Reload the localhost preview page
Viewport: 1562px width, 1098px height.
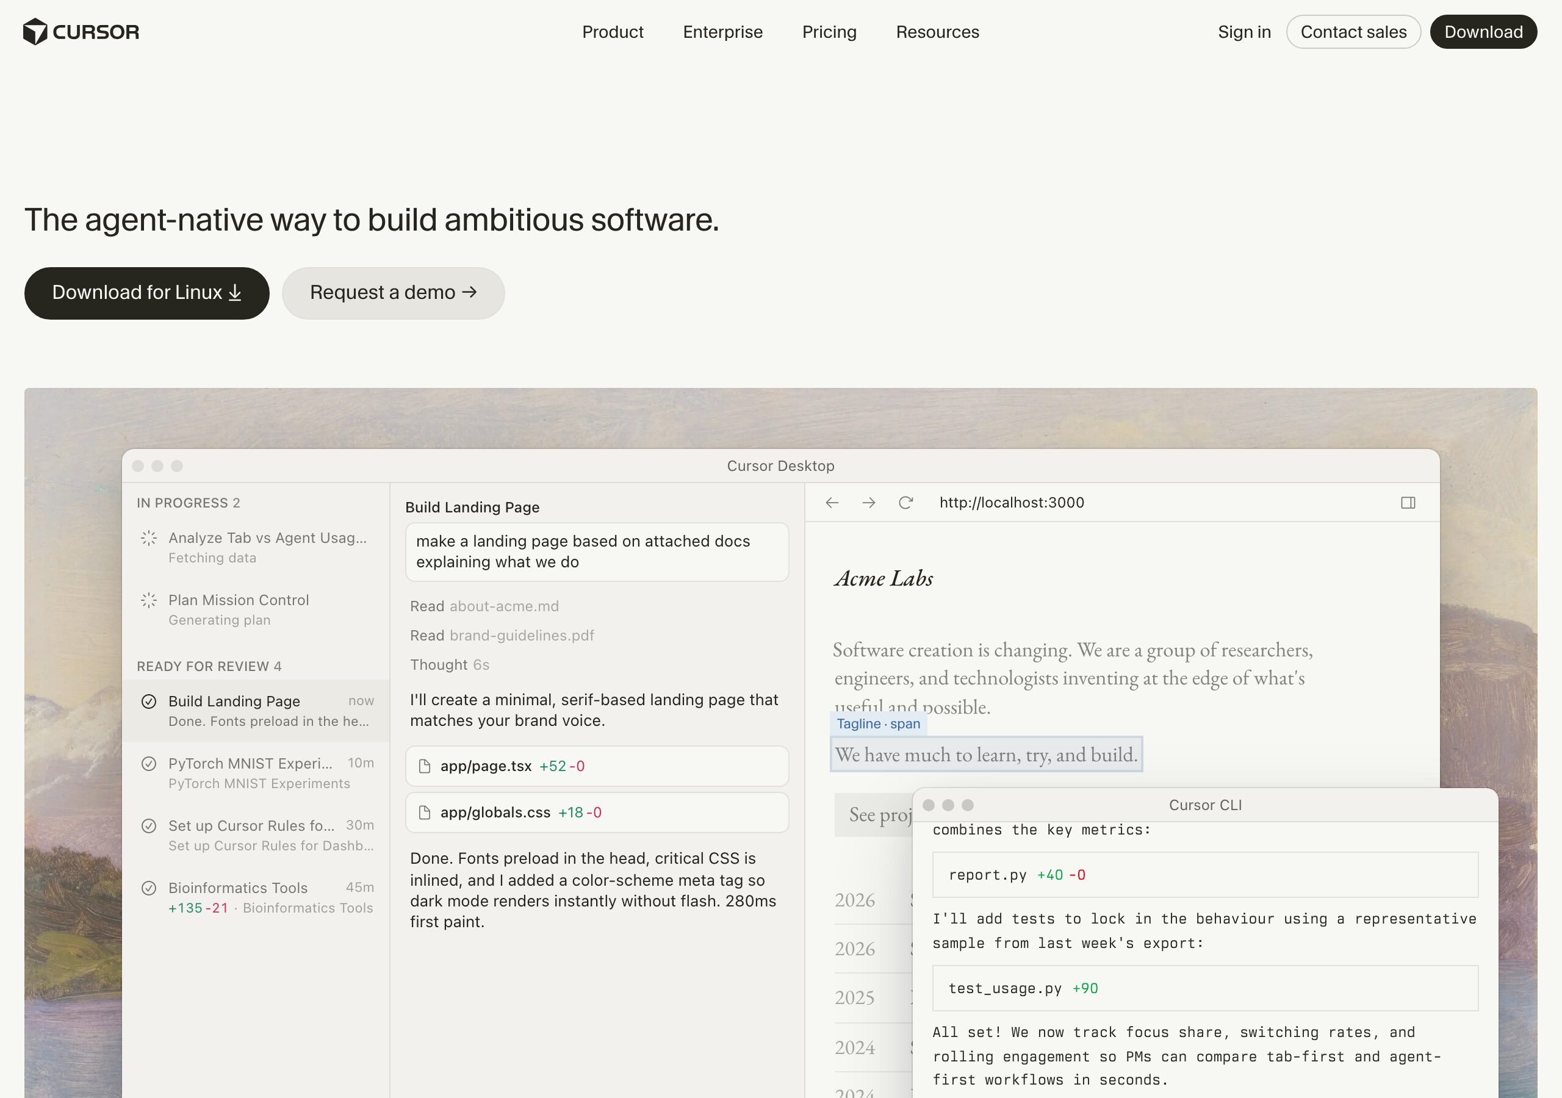pyautogui.click(x=905, y=503)
